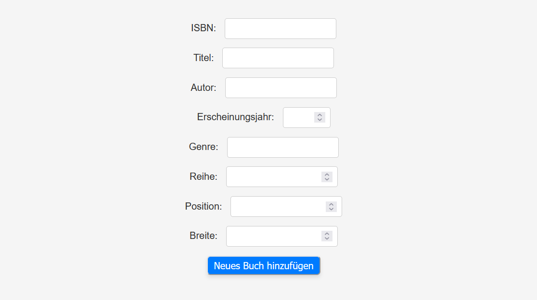
Task: Increment Reihe using the up arrow
Action: click(x=327, y=175)
